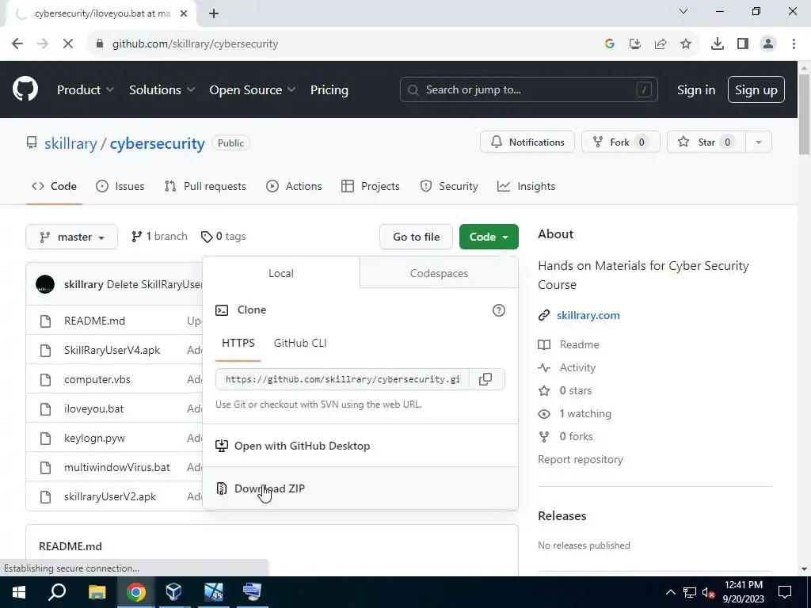Select the HTTPS clone option
Screen dimensions: 811x608
coord(238,343)
